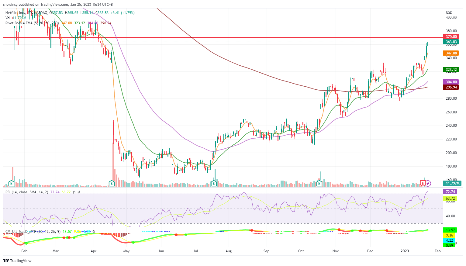The image size is (466, 266).
Task: Click the Oct date label
Action: tap(301, 251)
